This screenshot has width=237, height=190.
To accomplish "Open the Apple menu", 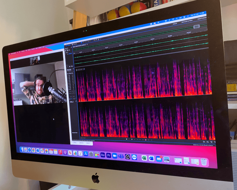I will click(x=10, y=54).
